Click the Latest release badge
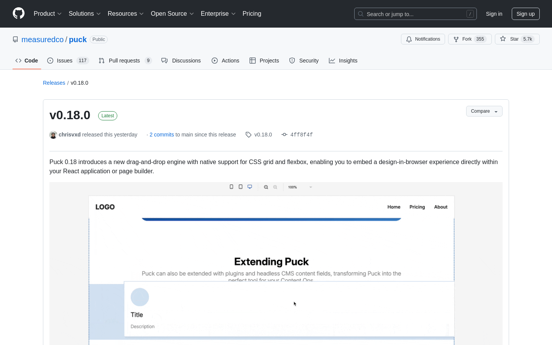This screenshot has width=552, height=345. pyautogui.click(x=108, y=116)
